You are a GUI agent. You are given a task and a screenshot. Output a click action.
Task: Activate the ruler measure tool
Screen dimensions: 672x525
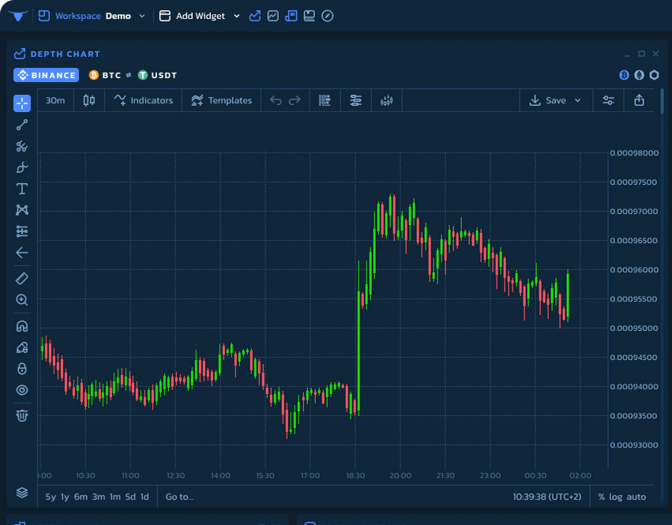(x=22, y=278)
